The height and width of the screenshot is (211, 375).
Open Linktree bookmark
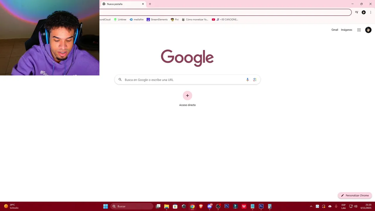coord(120,20)
